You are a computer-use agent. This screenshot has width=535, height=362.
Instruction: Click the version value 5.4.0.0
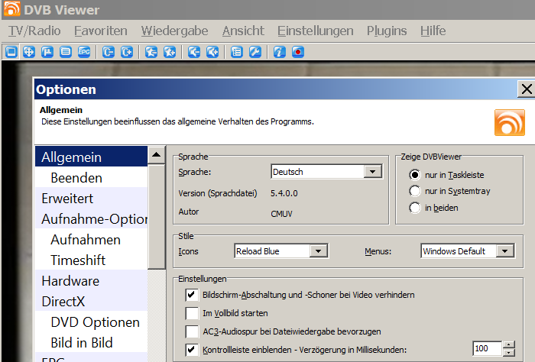pyautogui.click(x=284, y=194)
